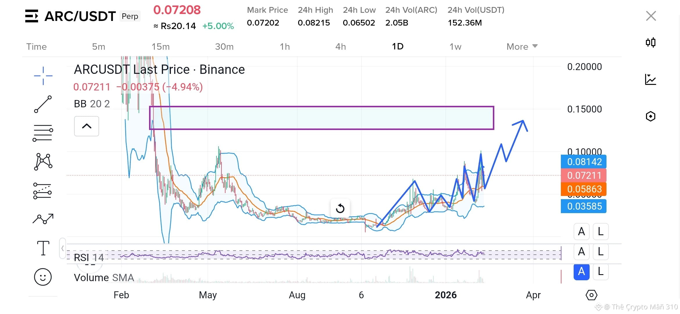Open the indicators line chart icon
Viewport: 680px width, 314px height.
[651, 79]
